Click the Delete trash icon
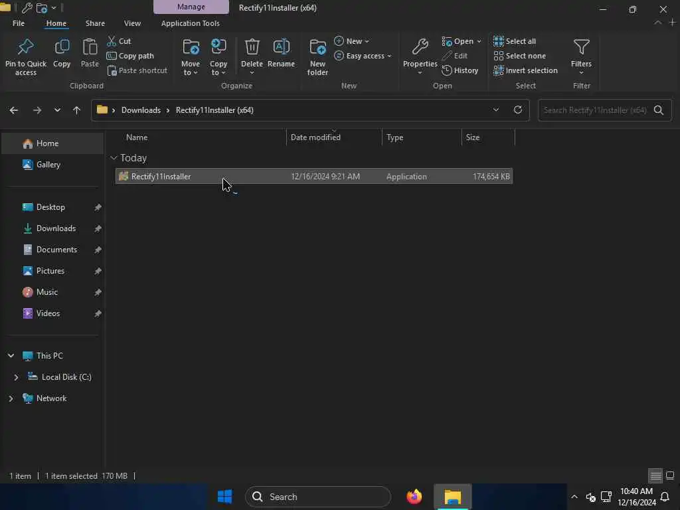This screenshot has height=510, width=680. [x=252, y=47]
